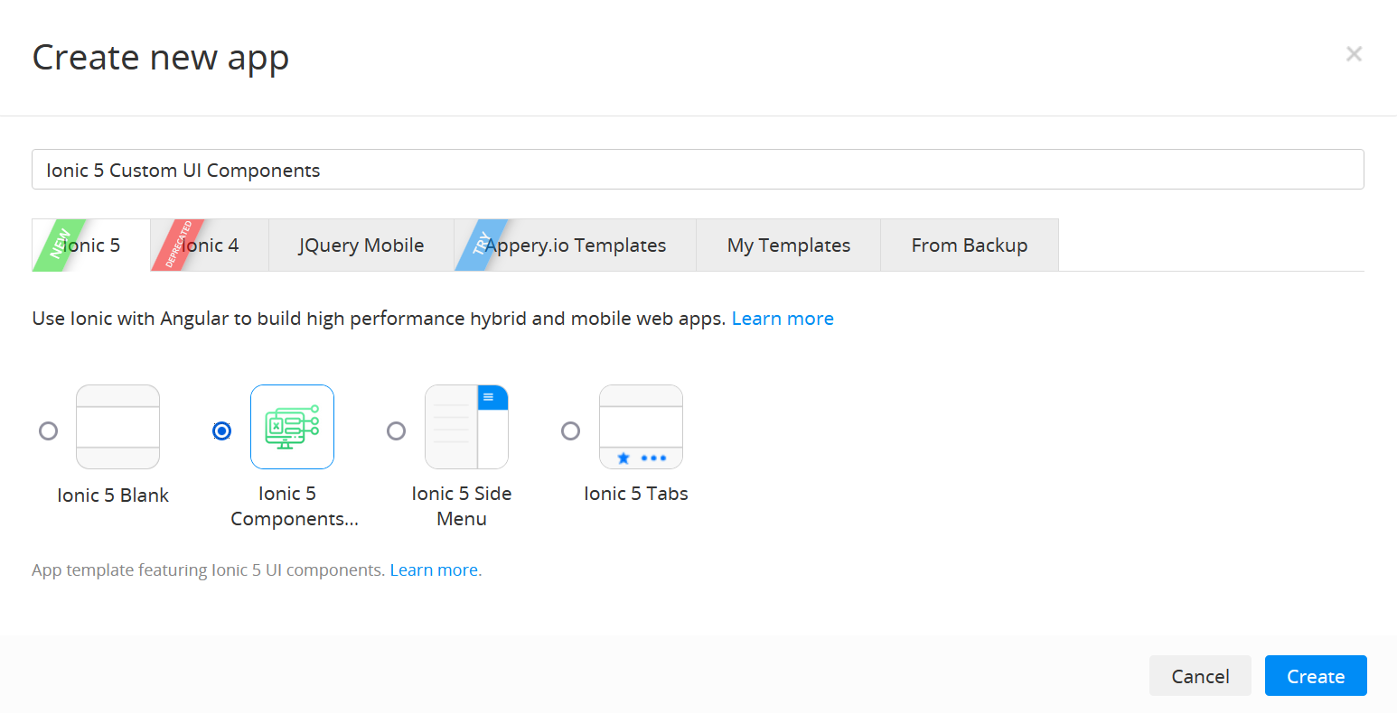The image size is (1397, 713).
Task: Switch to the Ionic 4 tab
Action: tap(210, 245)
